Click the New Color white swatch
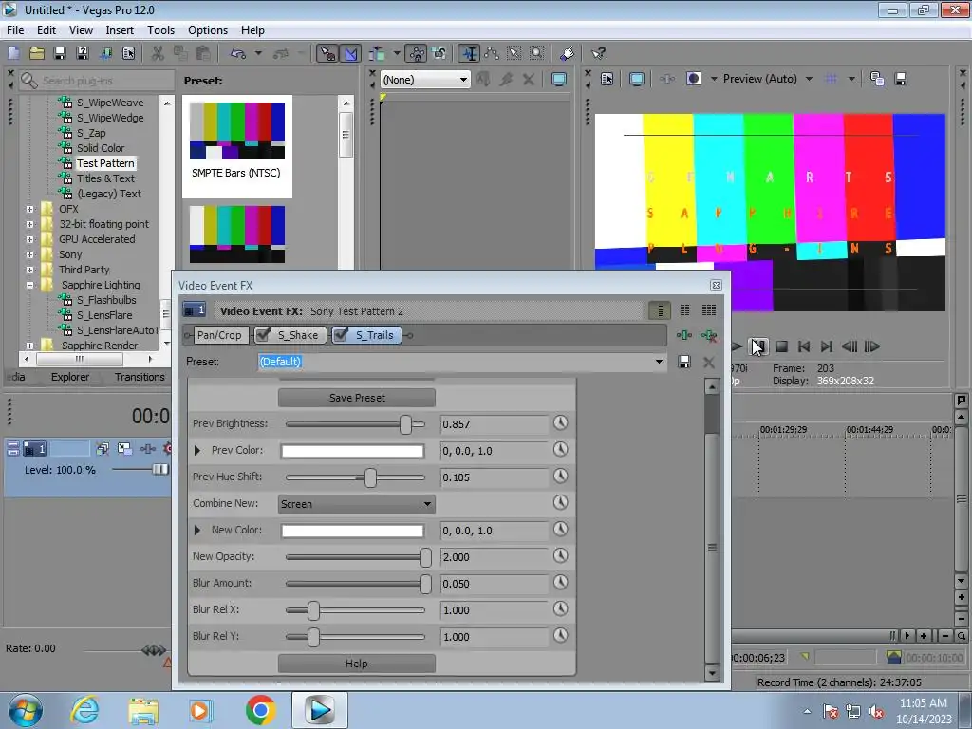972x729 pixels. [x=352, y=531]
